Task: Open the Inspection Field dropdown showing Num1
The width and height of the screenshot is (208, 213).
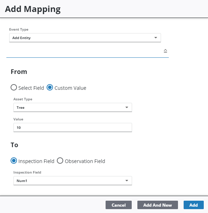Action: 73,181
